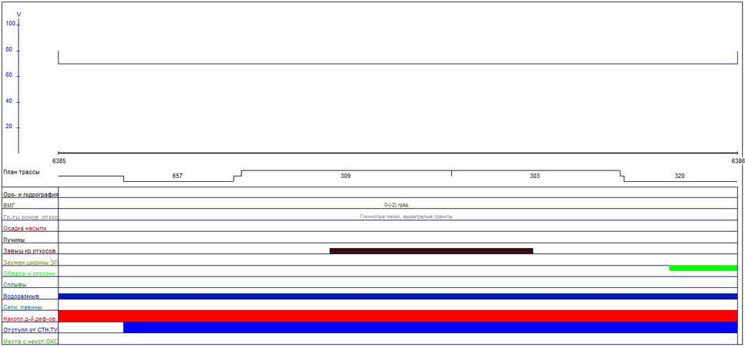Select 'Отступл.от СТН,ТУ' row label
Viewport: 745px width, 347px height.
pos(31,330)
